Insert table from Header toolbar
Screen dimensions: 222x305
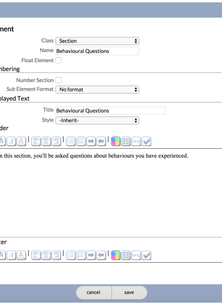click(x=126, y=141)
